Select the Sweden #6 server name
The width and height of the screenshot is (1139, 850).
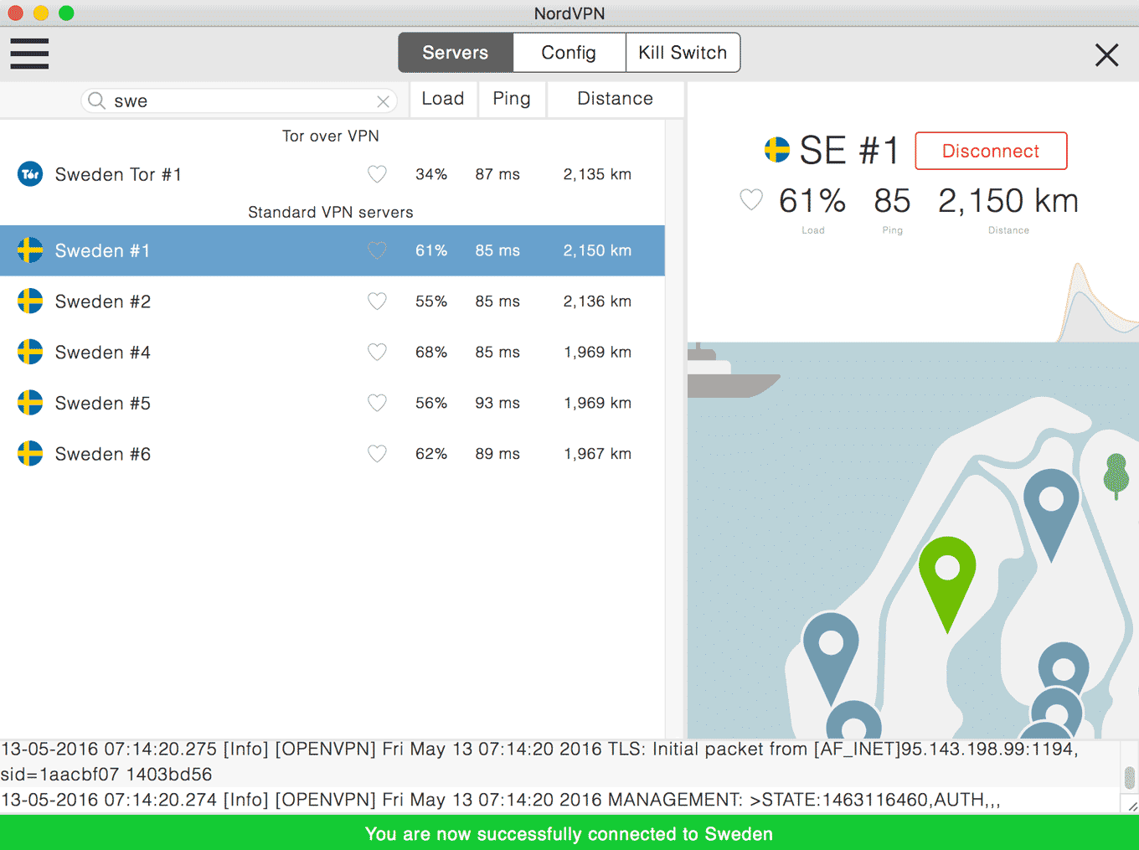103,454
